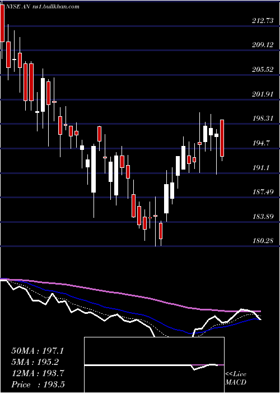This screenshot has height=393, width=280.
Task: Click the last red candlestick on the right
Action: (222, 138)
